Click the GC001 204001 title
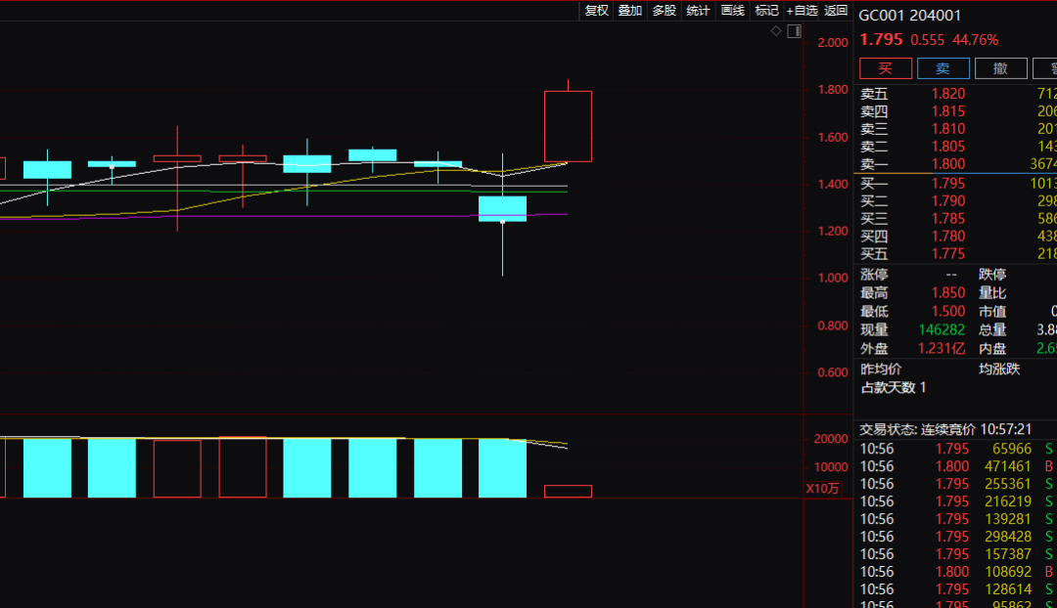The image size is (1057, 608). click(x=909, y=15)
